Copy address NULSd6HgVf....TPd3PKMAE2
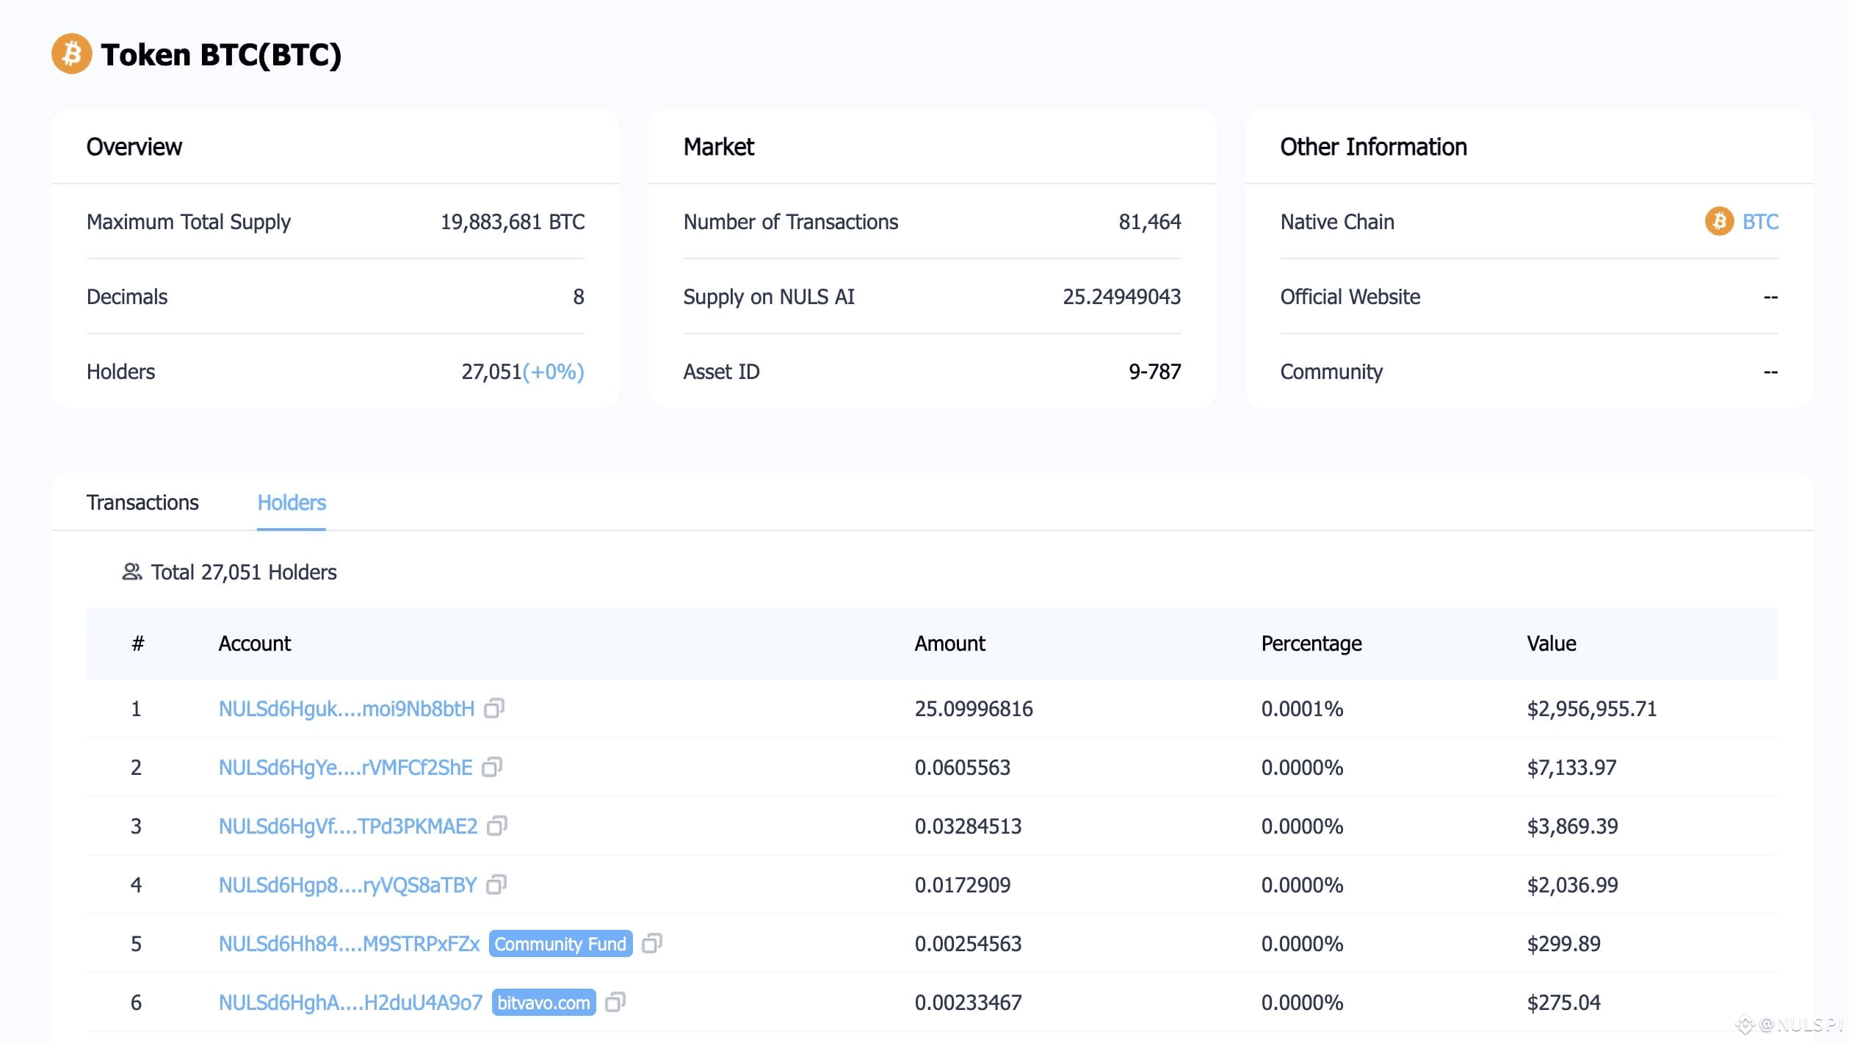The height and width of the screenshot is (1043, 1849). pyautogui.click(x=497, y=826)
